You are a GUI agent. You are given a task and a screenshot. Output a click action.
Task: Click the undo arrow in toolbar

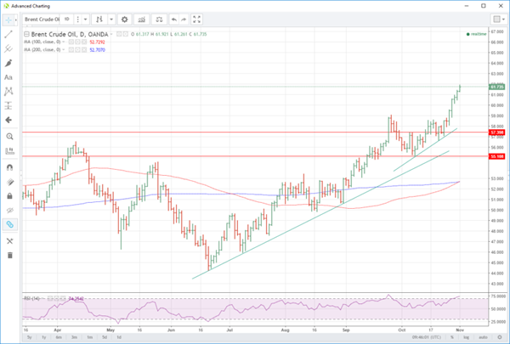click(x=173, y=18)
